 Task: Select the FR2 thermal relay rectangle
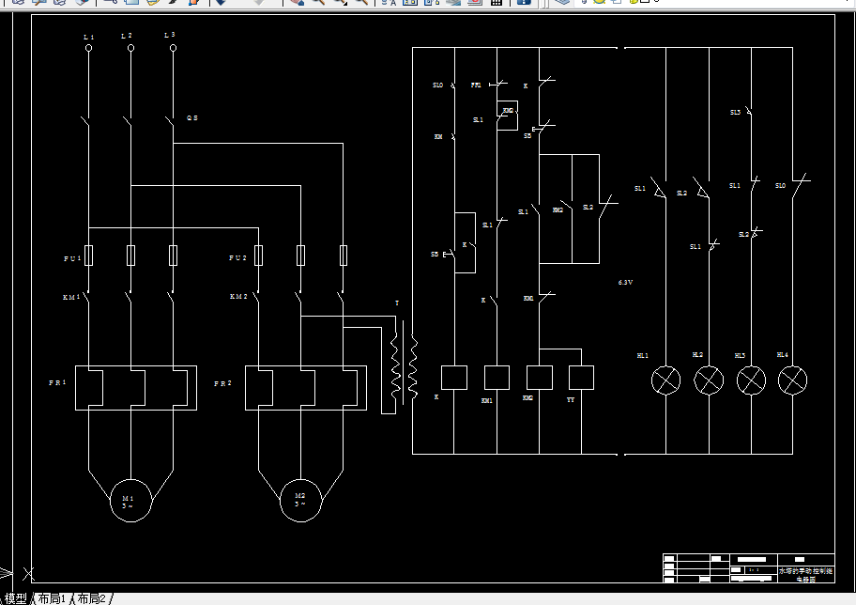pos(306,388)
